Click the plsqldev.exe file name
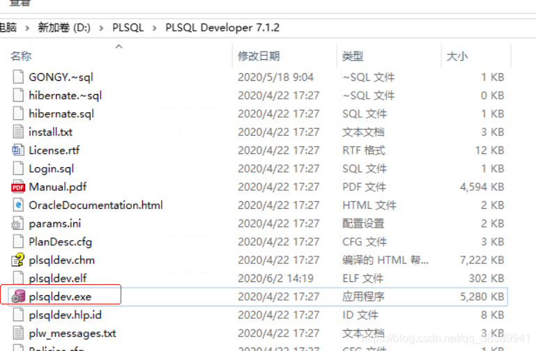The width and height of the screenshot is (536, 351). point(60,297)
